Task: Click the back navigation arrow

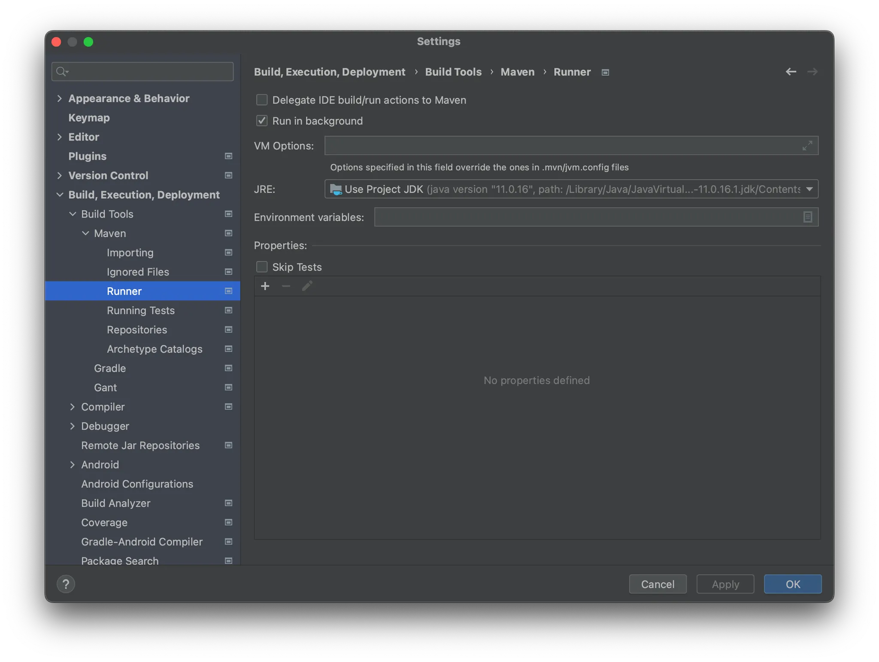Action: (791, 72)
